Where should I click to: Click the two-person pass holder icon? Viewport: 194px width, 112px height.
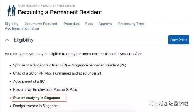coord(12,10)
